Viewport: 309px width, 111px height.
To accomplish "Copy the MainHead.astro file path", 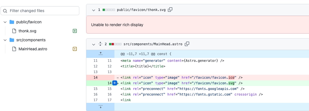I will pyautogui.click(x=187, y=44).
